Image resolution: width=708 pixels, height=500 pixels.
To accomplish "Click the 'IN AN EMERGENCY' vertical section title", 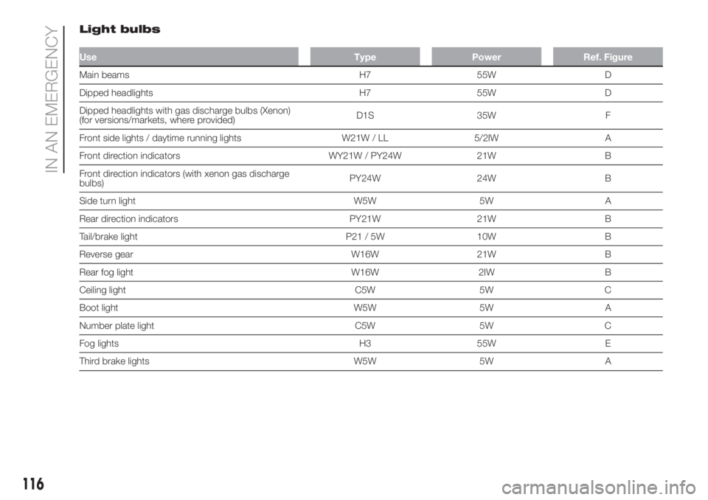I will click(x=52, y=100).
